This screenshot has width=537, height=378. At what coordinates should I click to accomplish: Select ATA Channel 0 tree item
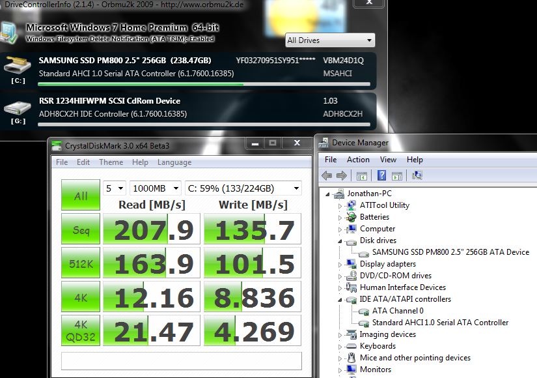click(398, 311)
